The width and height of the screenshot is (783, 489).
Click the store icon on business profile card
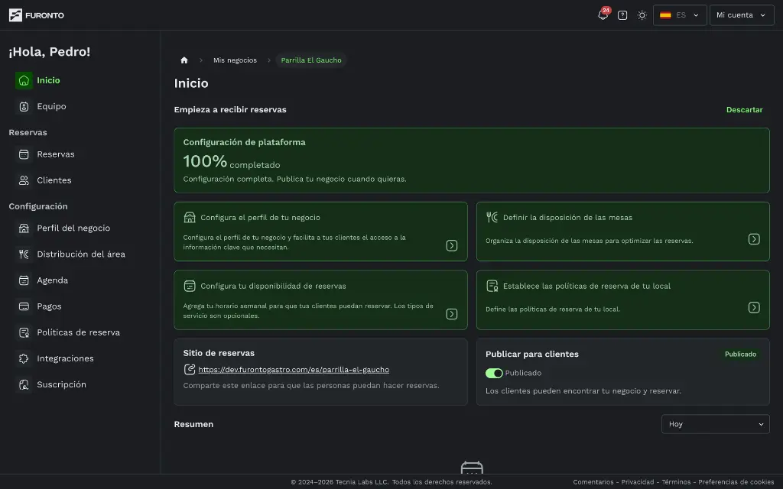190,217
